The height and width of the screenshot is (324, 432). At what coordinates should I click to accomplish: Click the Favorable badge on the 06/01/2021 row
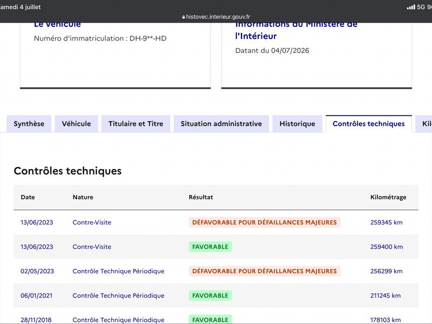pos(210,295)
